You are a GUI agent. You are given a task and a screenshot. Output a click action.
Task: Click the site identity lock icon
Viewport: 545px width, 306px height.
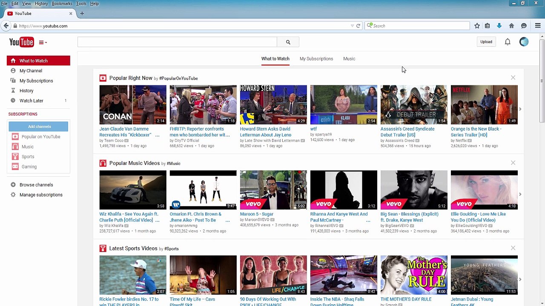(15, 26)
